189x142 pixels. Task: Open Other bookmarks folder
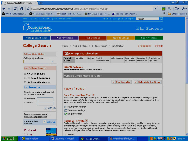(x=178, y=14)
